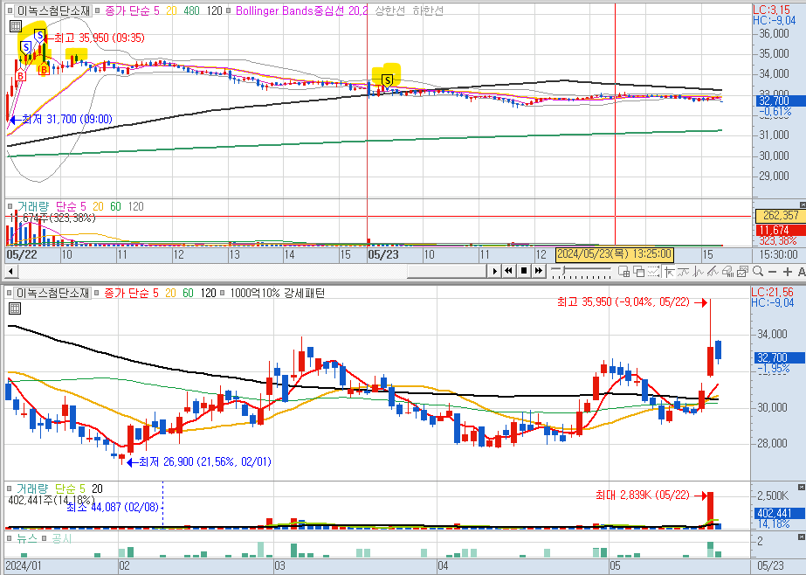Toggle the square before 이녹스첨단소재 in the minute chart
The height and width of the screenshot is (575, 806).
[x=10, y=10]
